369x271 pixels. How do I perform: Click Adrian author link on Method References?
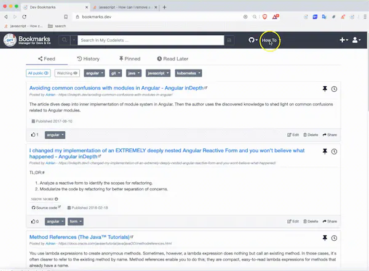click(50, 243)
